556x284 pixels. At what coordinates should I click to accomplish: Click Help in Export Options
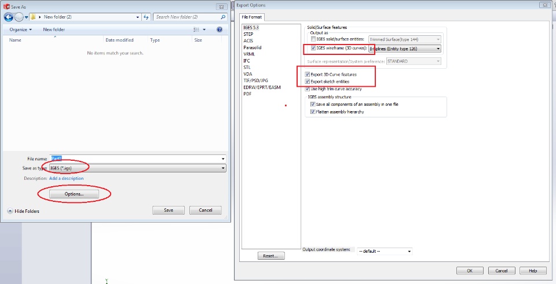[x=533, y=271]
